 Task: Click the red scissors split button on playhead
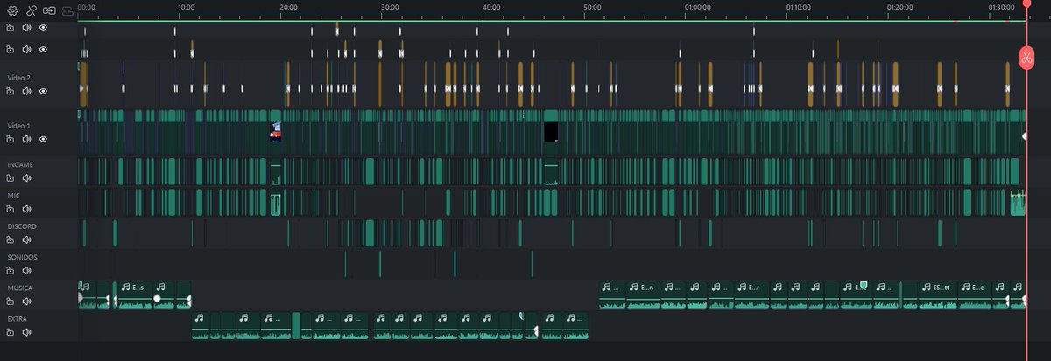(x=1026, y=57)
